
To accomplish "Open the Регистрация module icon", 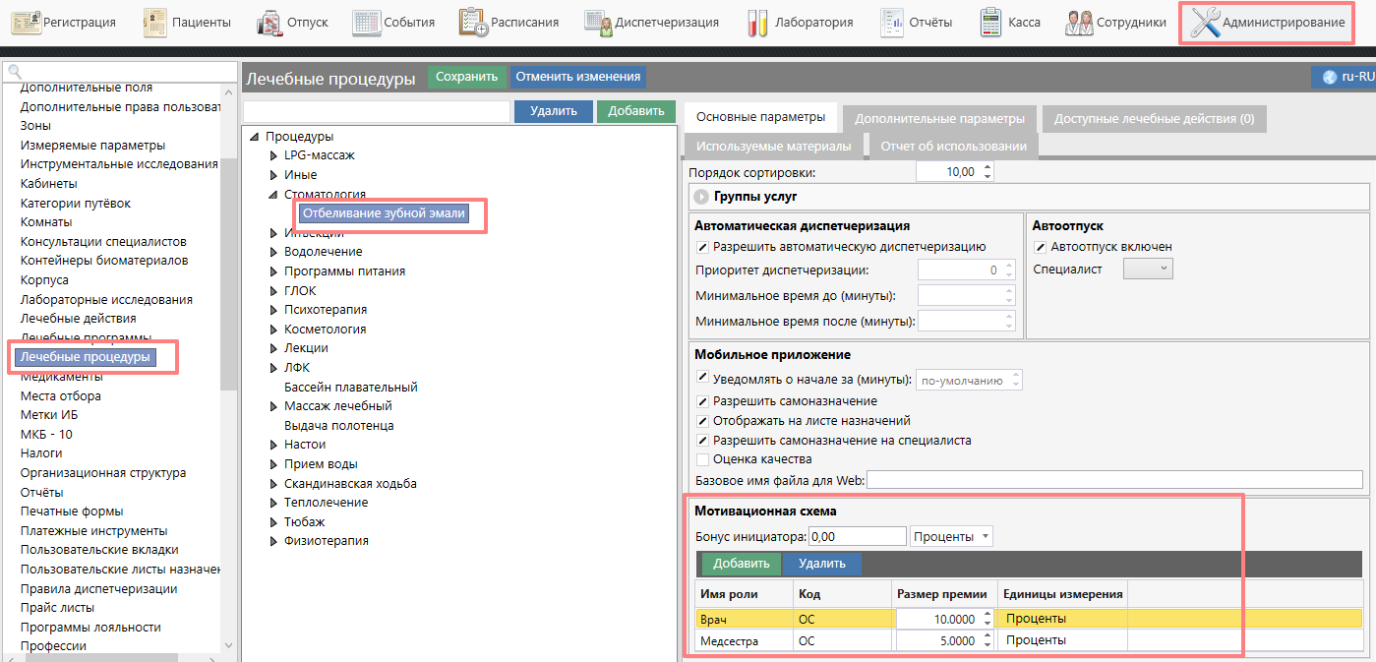I will click(27, 22).
